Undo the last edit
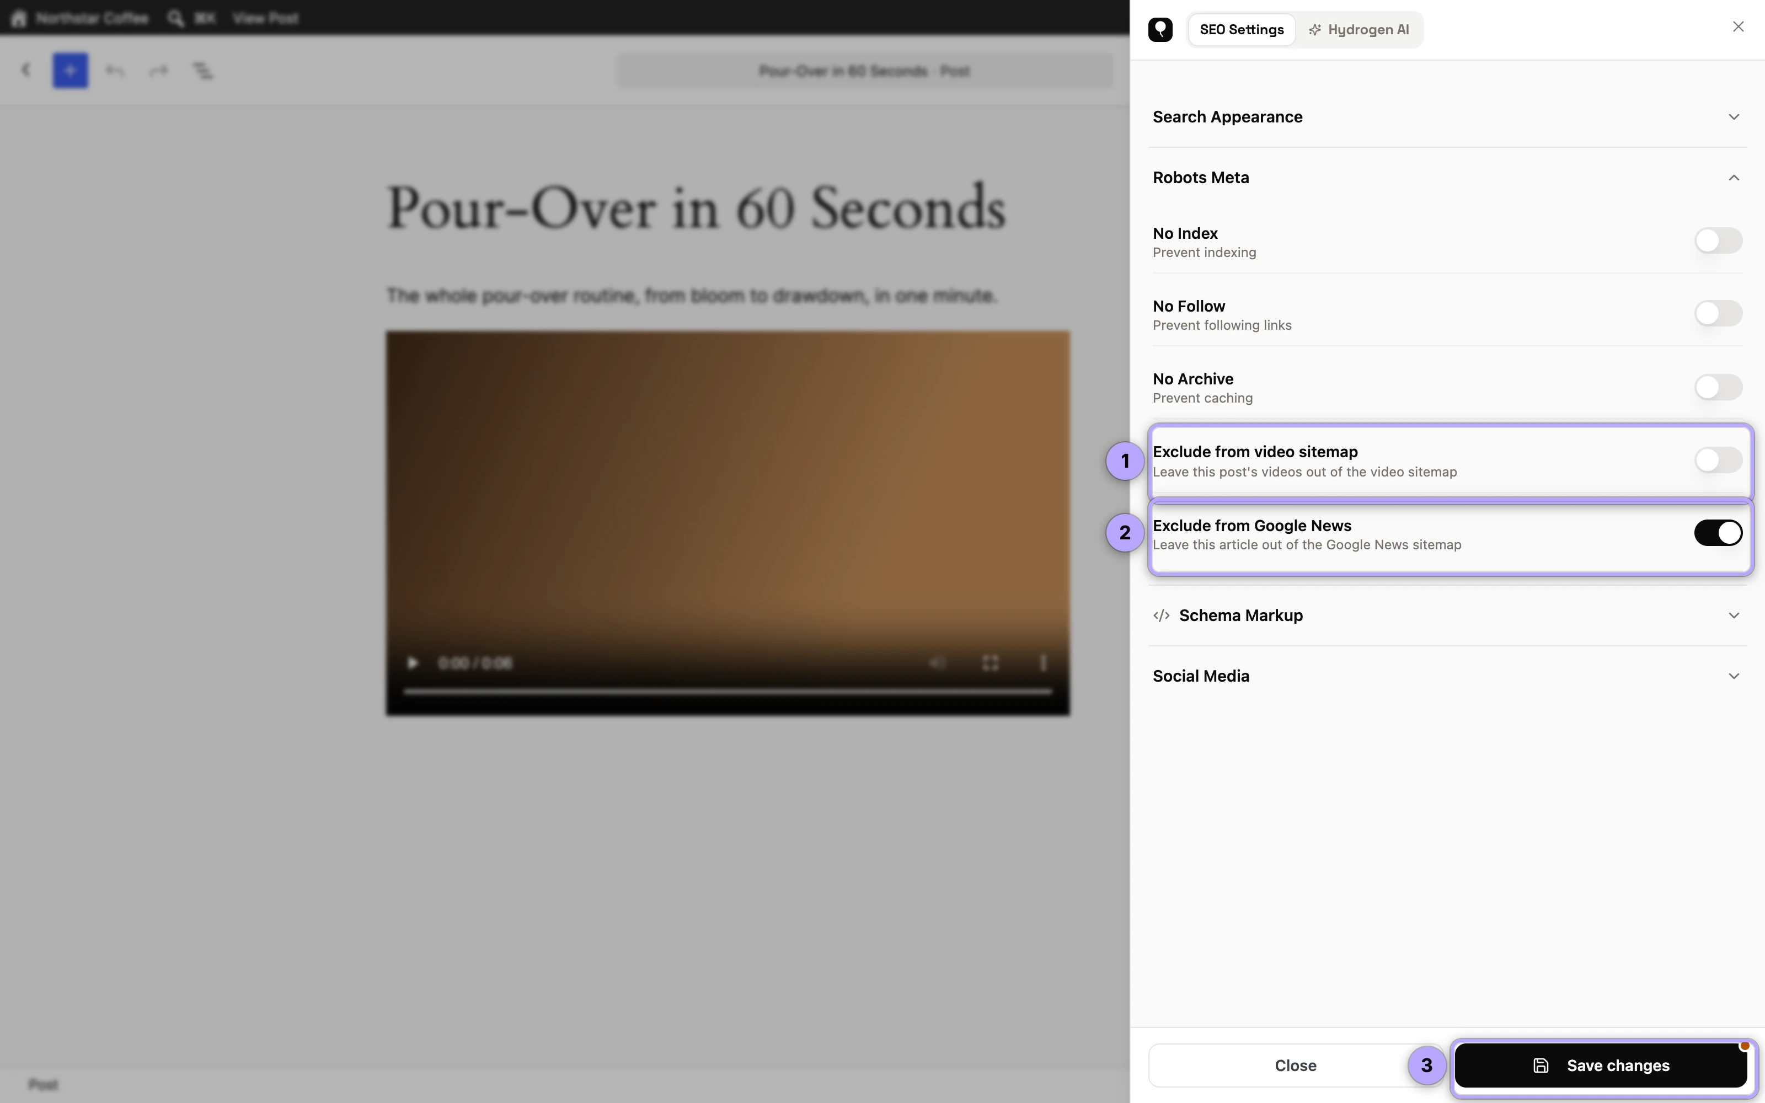Viewport: 1765px width, 1103px height. pyautogui.click(x=115, y=70)
